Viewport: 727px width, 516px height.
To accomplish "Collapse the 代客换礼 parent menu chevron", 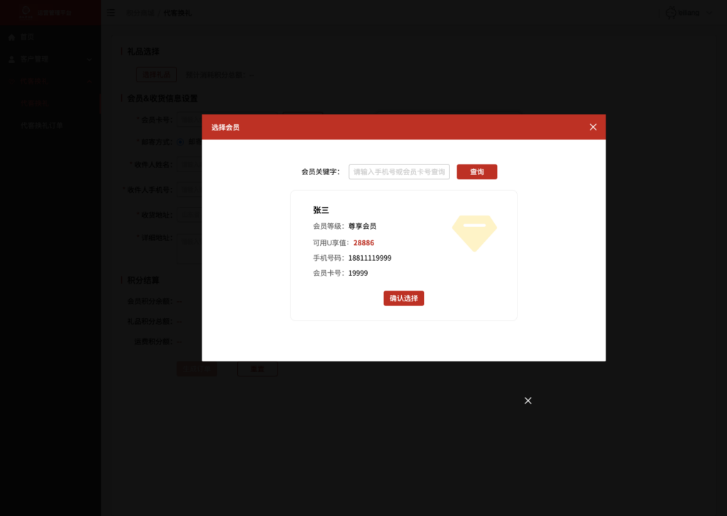I will tap(89, 82).
